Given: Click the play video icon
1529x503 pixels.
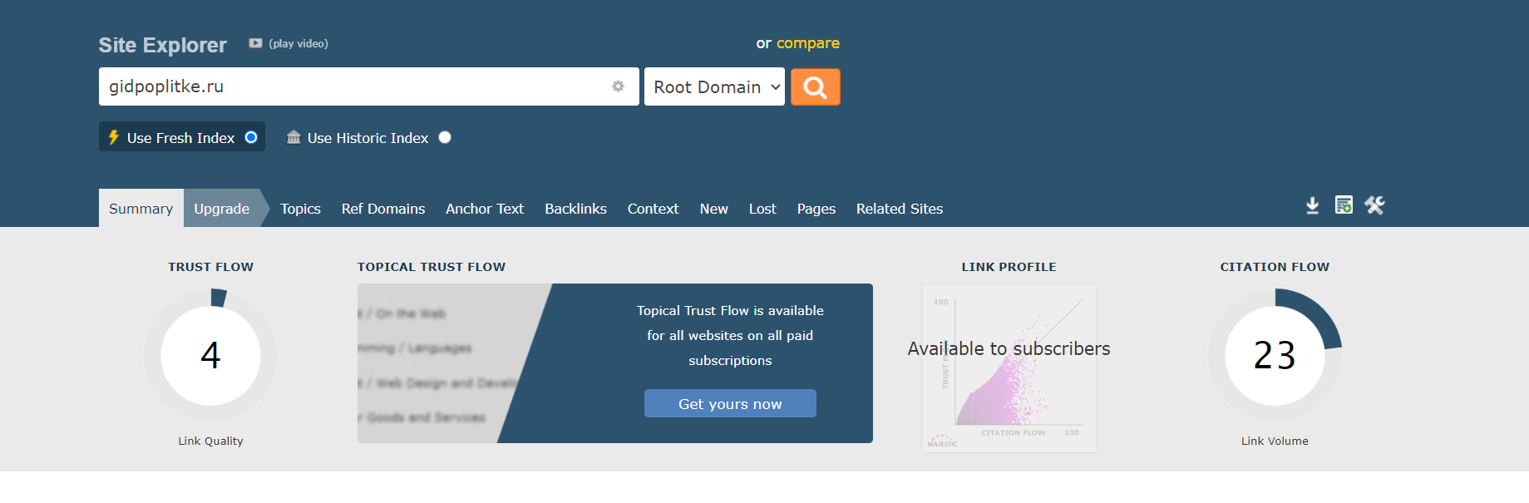Looking at the screenshot, I should tap(255, 43).
